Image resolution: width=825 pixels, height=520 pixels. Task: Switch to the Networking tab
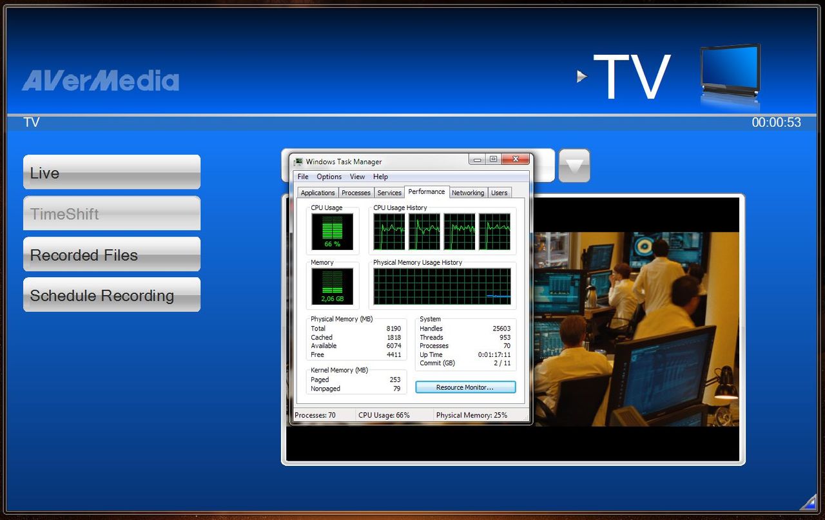tap(467, 193)
